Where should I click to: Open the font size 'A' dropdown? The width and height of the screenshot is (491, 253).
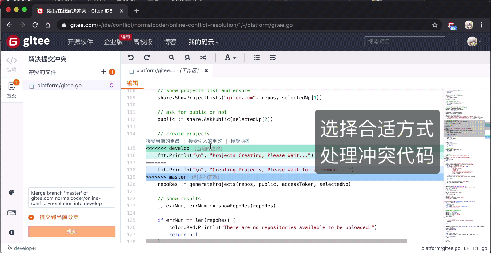[230, 58]
